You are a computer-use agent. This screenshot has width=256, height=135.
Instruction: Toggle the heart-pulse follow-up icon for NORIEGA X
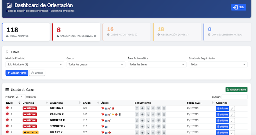pos(158,120)
